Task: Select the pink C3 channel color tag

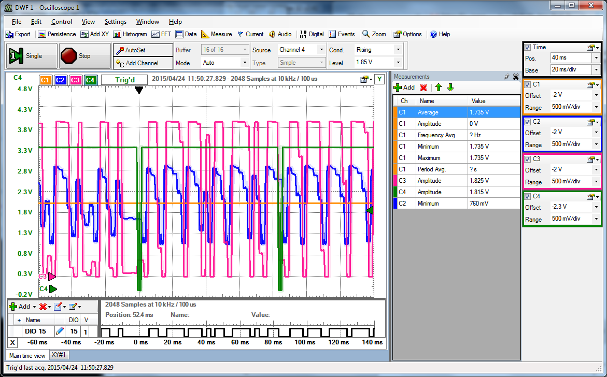Action: pos(75,80)
